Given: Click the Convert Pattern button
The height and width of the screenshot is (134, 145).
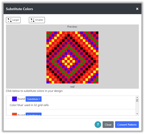Looking at the screenshot, I should click(127, 125).
